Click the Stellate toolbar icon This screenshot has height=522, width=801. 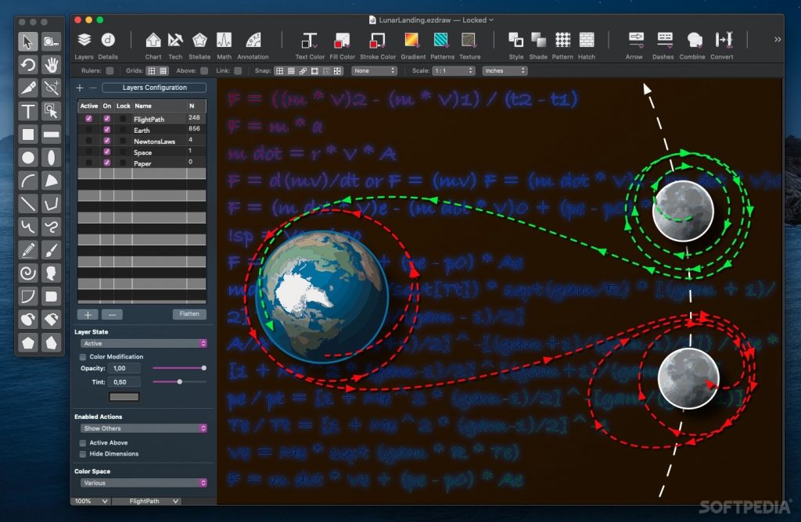pyautogui.click(x=199, y=41)
